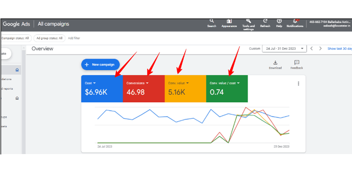Open the Conv. value metric dropdown

[x=188, y=83]
